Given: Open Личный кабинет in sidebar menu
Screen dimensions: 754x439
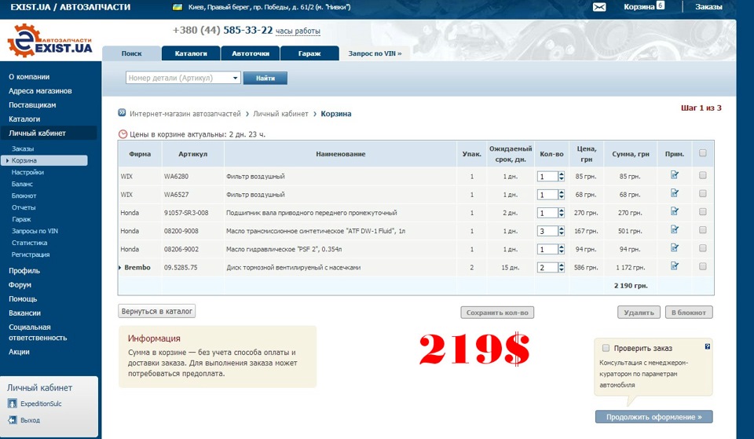Looking at the screenshot, I should coord(37,134).
